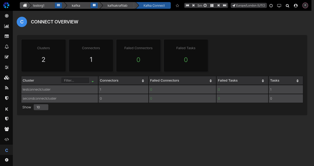This screenshot has height=166, width=314.
Task: Open the users group icon in sidebar
Action: tap(7, 129)
